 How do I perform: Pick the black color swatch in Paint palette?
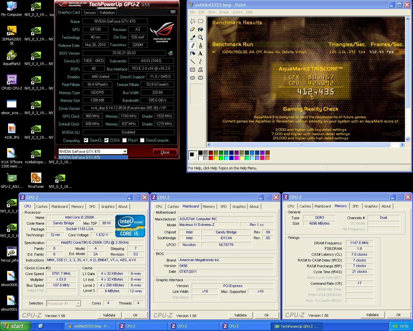(x=200, y=153)
